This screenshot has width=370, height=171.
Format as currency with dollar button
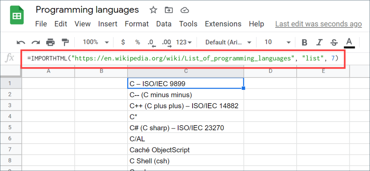tap(123, 42)
